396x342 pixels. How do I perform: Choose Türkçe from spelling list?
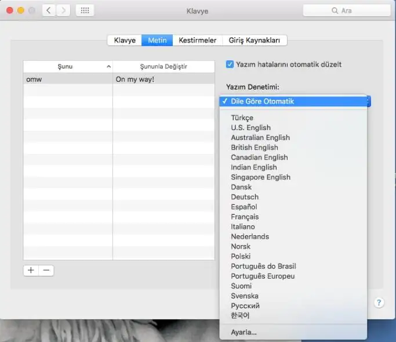tap(242, 118)
